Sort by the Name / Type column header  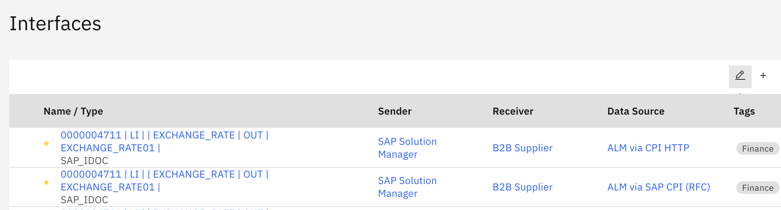point(73,111)
